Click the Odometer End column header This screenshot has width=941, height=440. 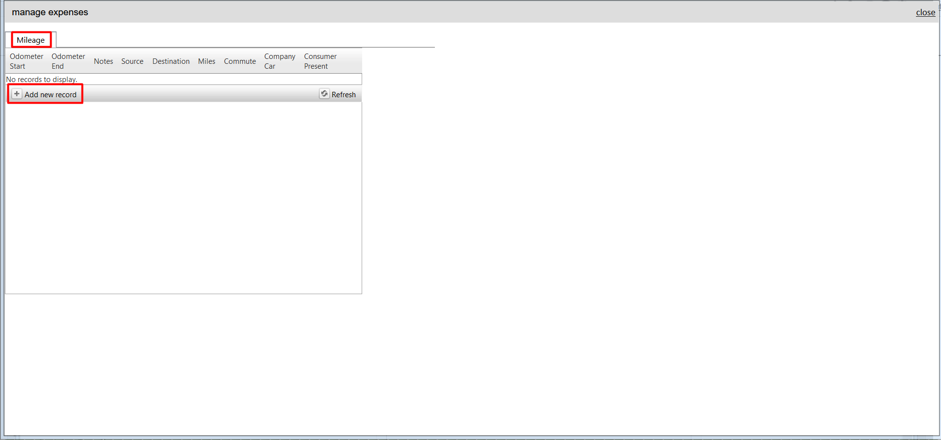(68, 61)
